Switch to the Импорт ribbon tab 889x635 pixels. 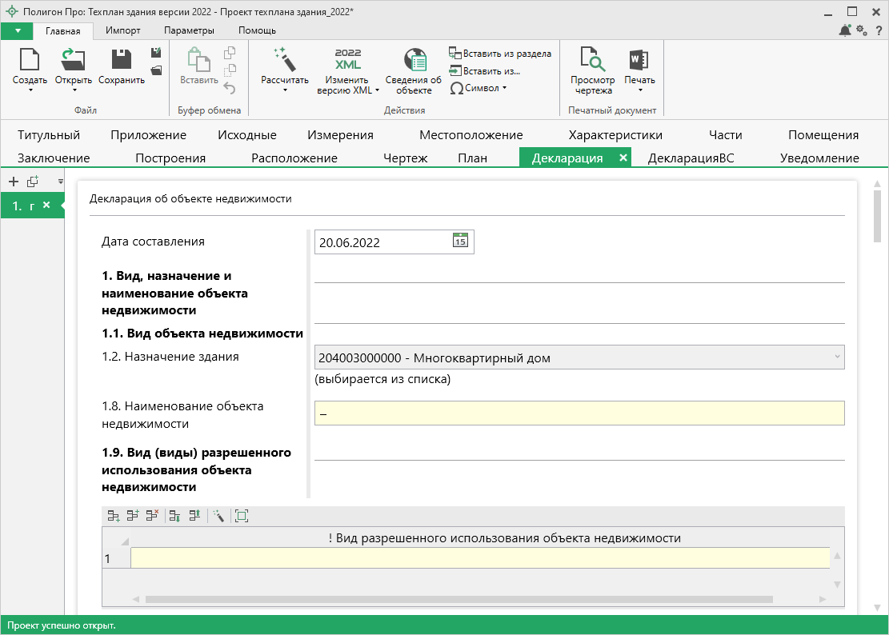[x=122, y=30]
